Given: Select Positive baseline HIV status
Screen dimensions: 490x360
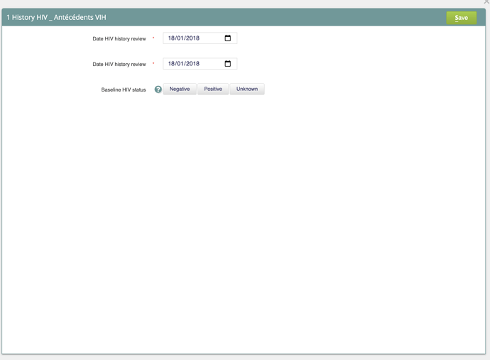Looking at the screenshot, I should click(213, 89).
